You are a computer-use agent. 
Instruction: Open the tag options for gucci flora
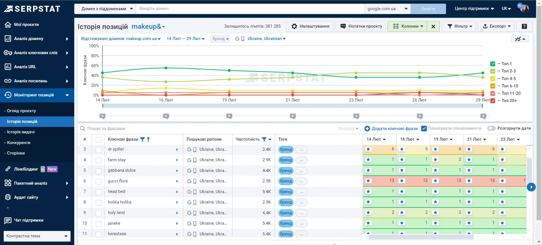301,181
